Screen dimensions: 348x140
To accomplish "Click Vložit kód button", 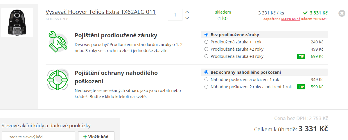I will 96,137.
